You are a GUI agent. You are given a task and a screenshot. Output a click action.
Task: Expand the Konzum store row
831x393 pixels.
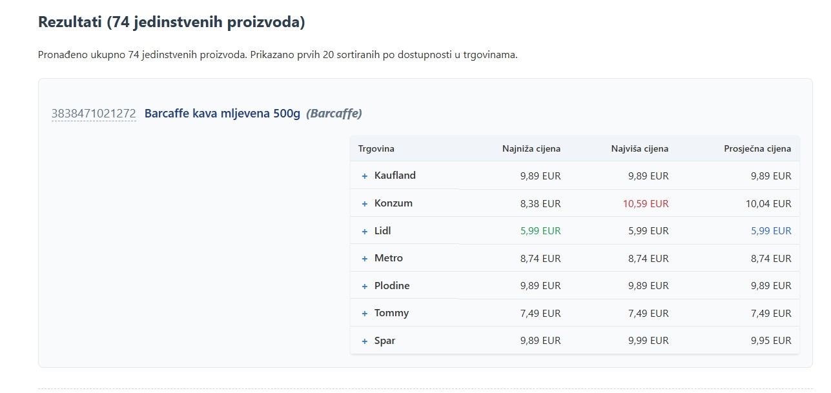(x=364, y=204)
